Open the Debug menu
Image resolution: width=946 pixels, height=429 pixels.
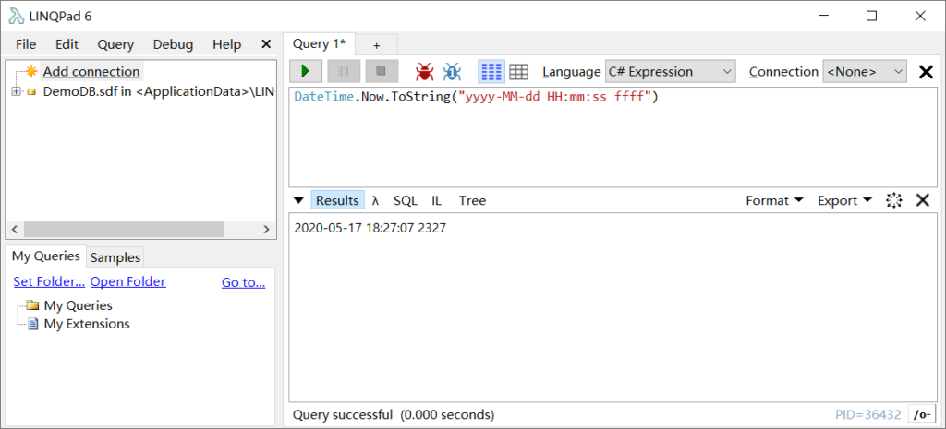[x=173, y=44]
